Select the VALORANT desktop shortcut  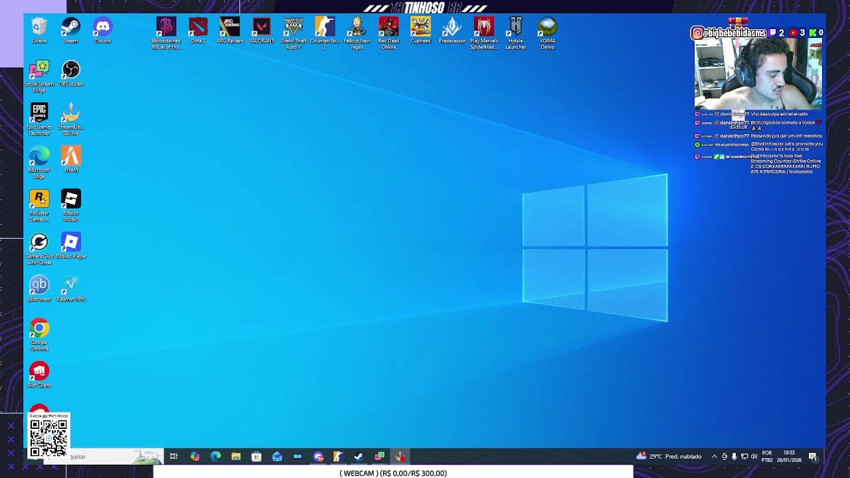pyautogui.click(x=262, y=31)
